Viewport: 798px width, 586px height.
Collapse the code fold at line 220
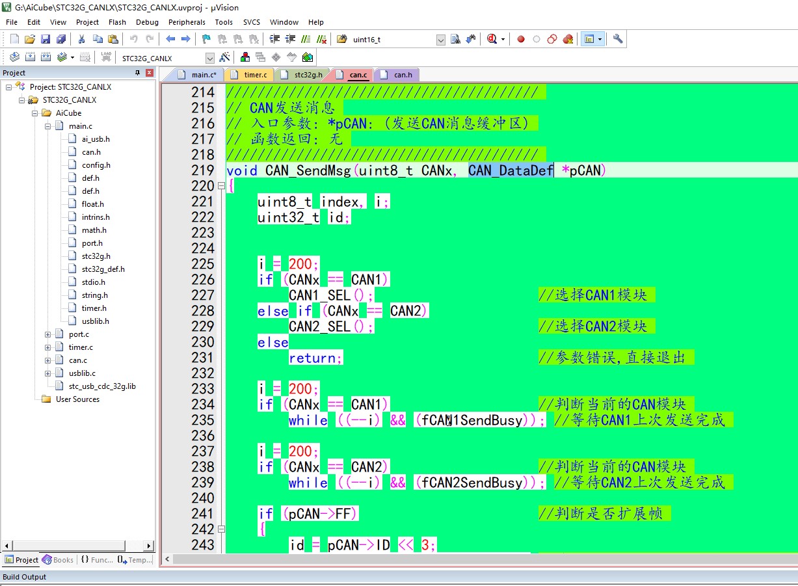pos(221,186)
